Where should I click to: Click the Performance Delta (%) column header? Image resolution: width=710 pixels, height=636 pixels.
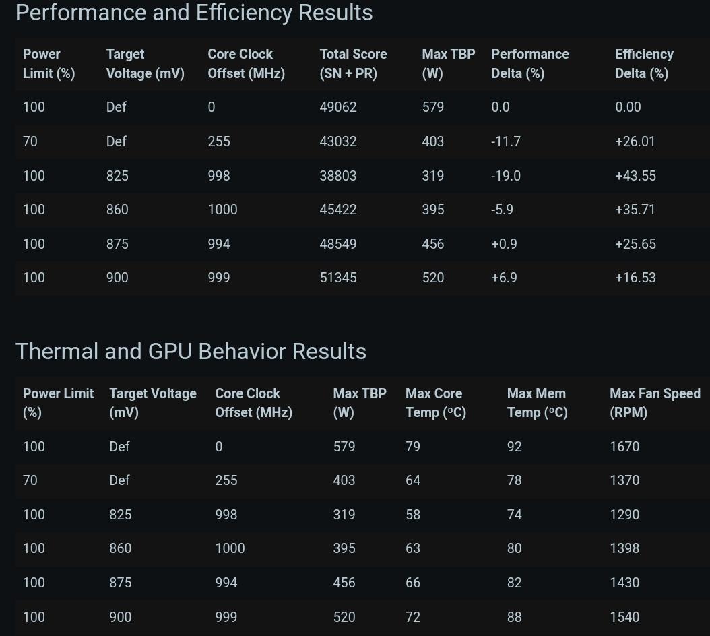[529, 63]
